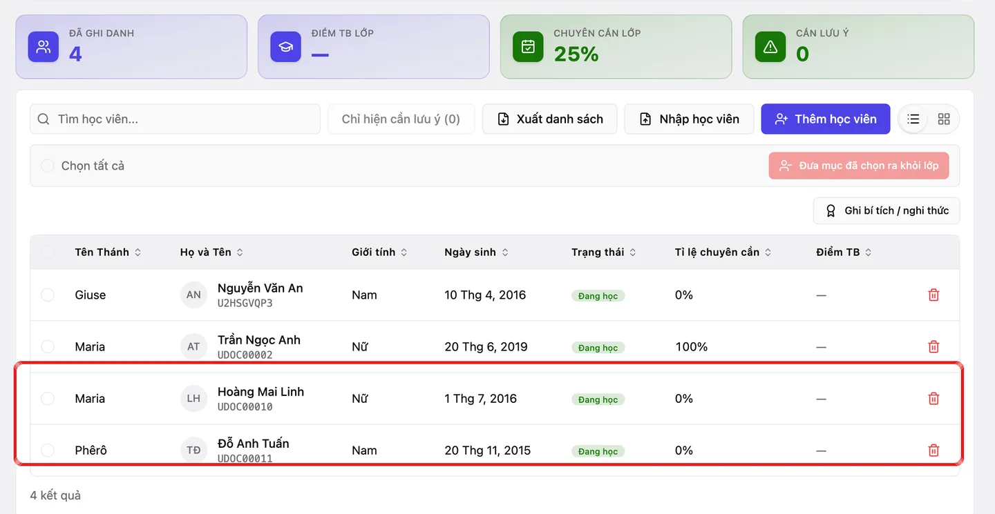Click the Tìm học viên search field
Viewport: 995px width, 514px height.
(x=175, y=119)
